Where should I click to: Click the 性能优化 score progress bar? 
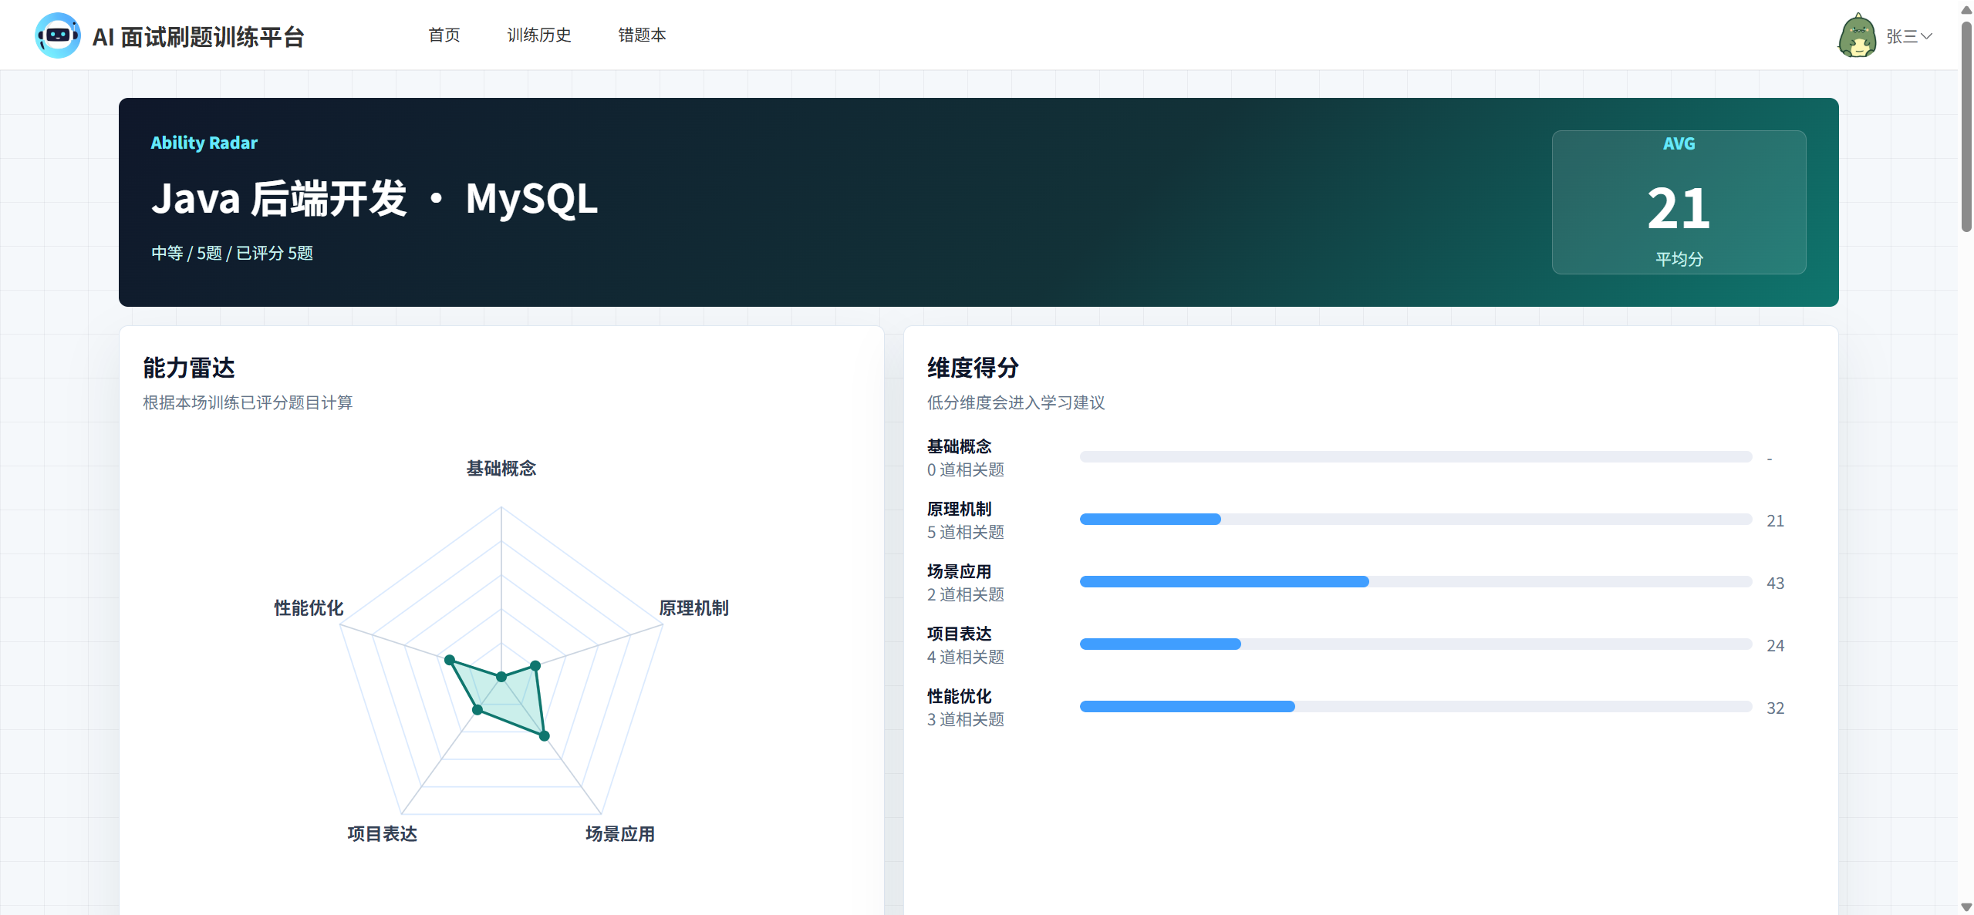pyautogui.click(x=1416, y=707)
